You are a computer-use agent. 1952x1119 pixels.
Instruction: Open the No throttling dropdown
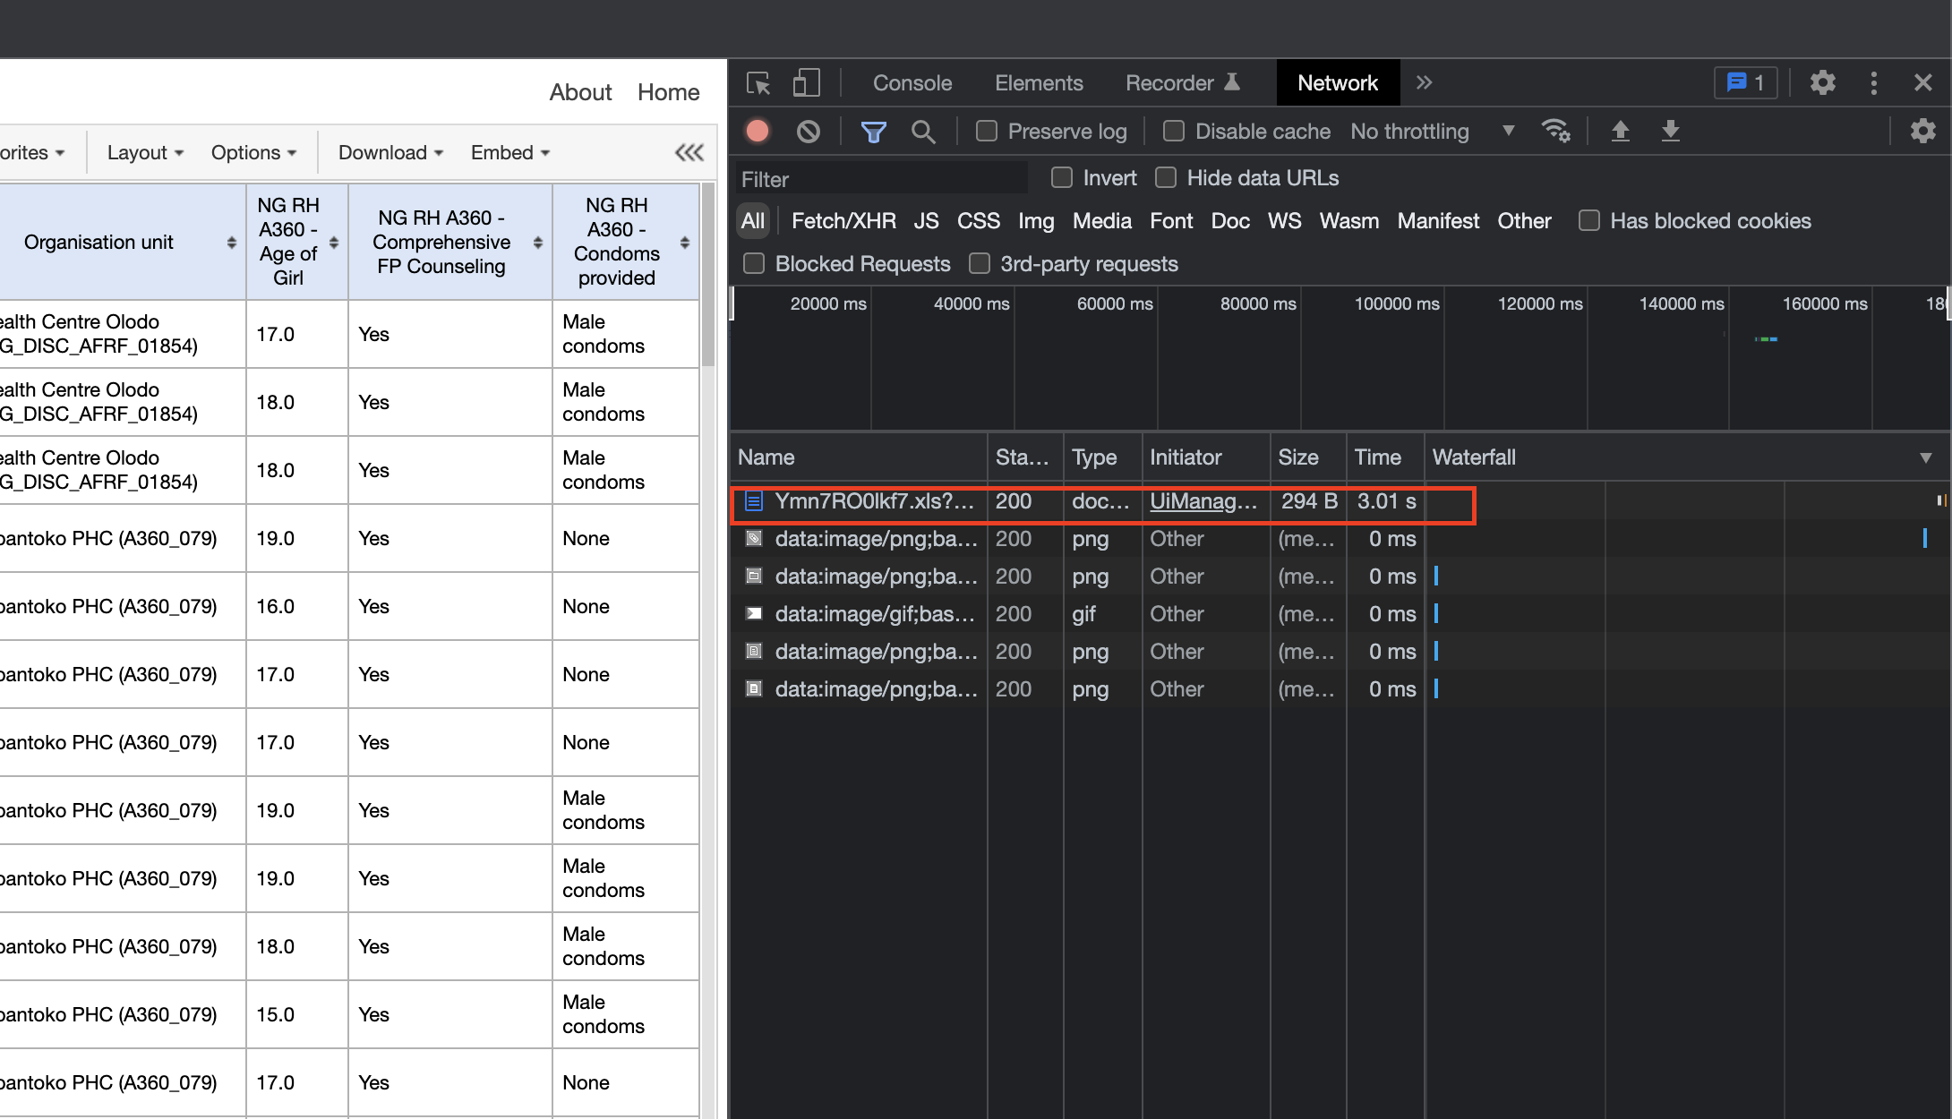point(1431,132)
